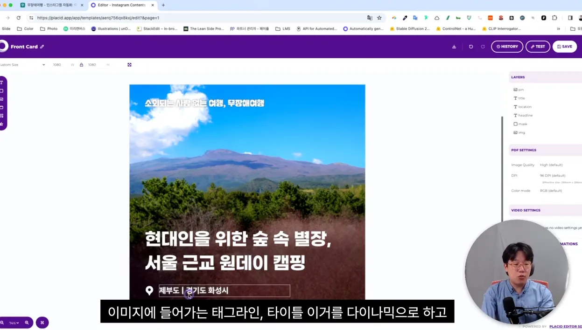Open The Lean Side Pro bookmark
This screenshot has height=330, width=582.
[x=203, y=28]
